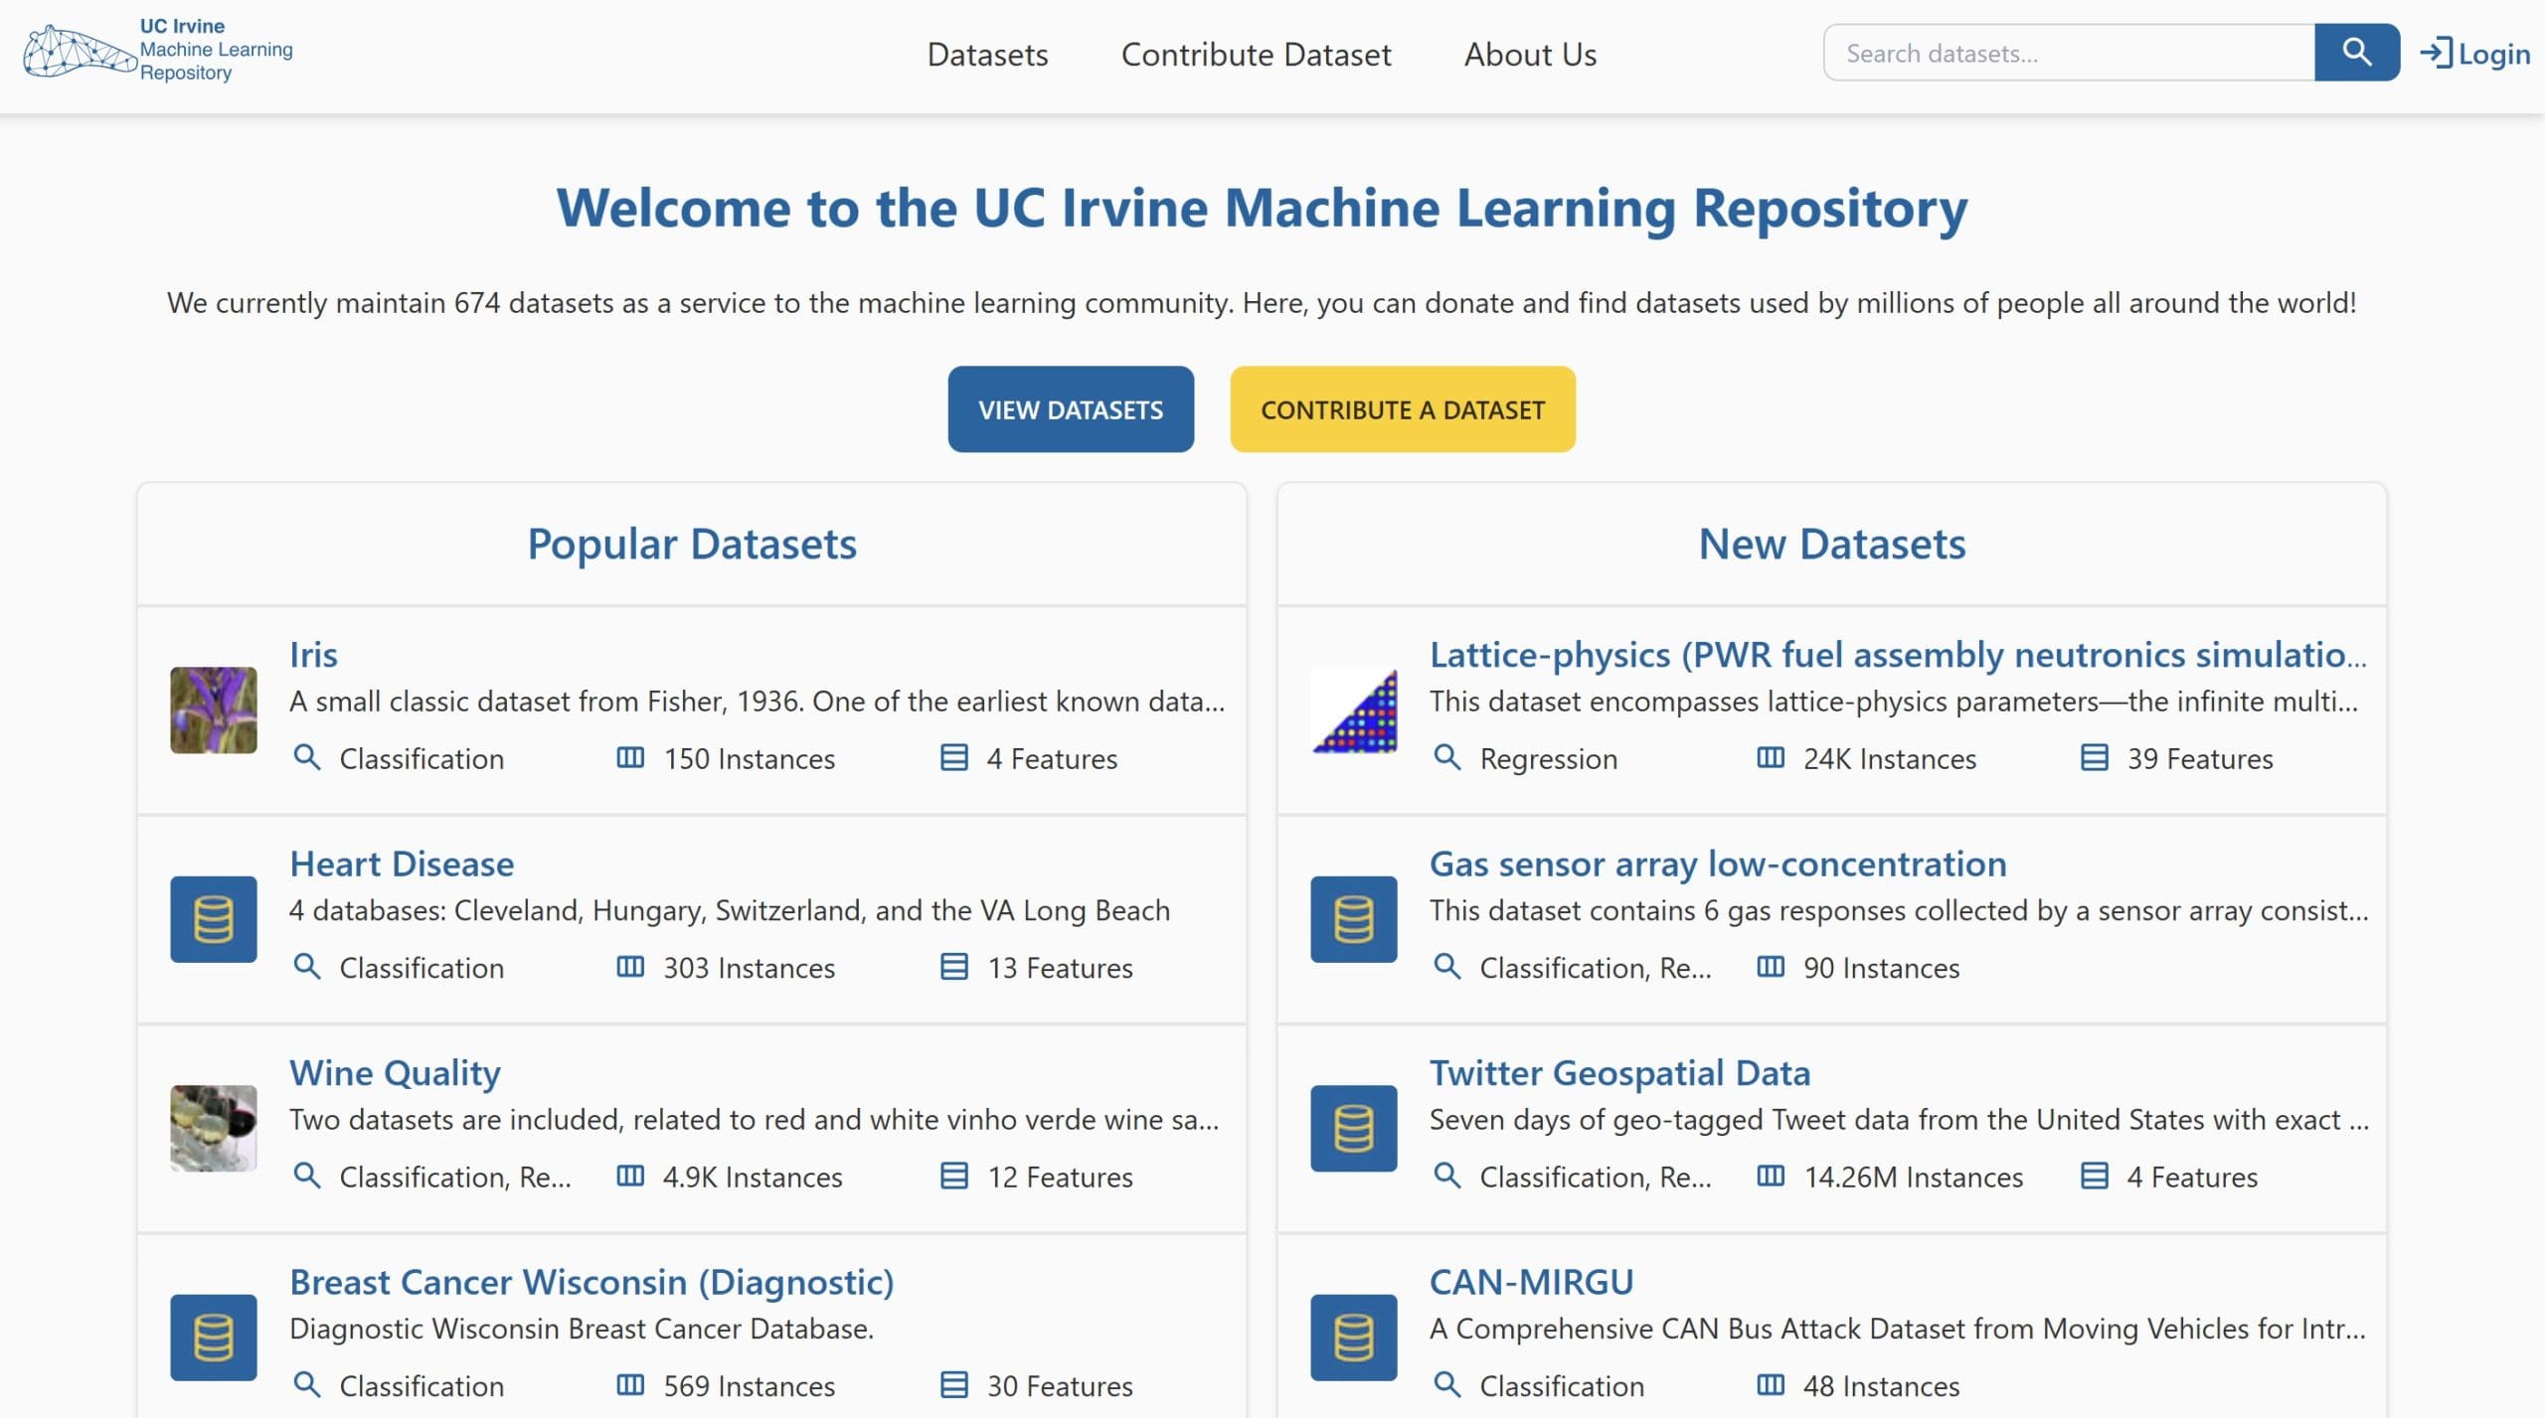Click the '39 Features' text
The width and height of the screenshot is (2545, 1418).
(x=2199, y=758)
